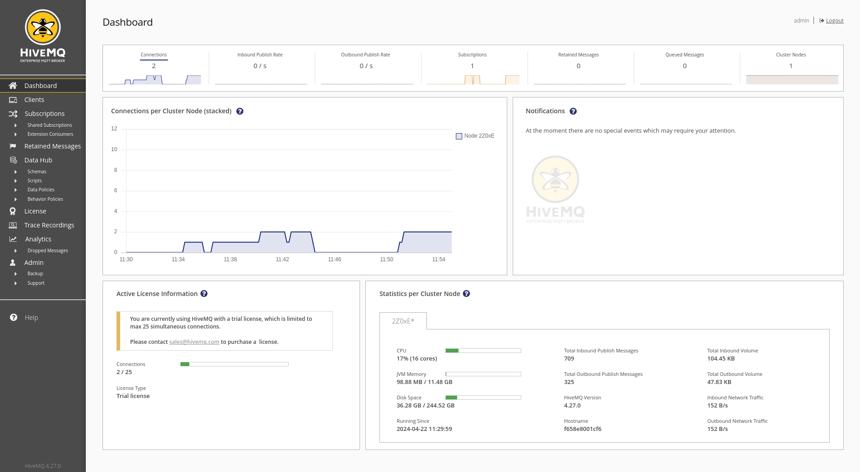Image resolution: width=860 pixels, height=472 pixels.
Task: Click the Logout link
Action: 834,21
